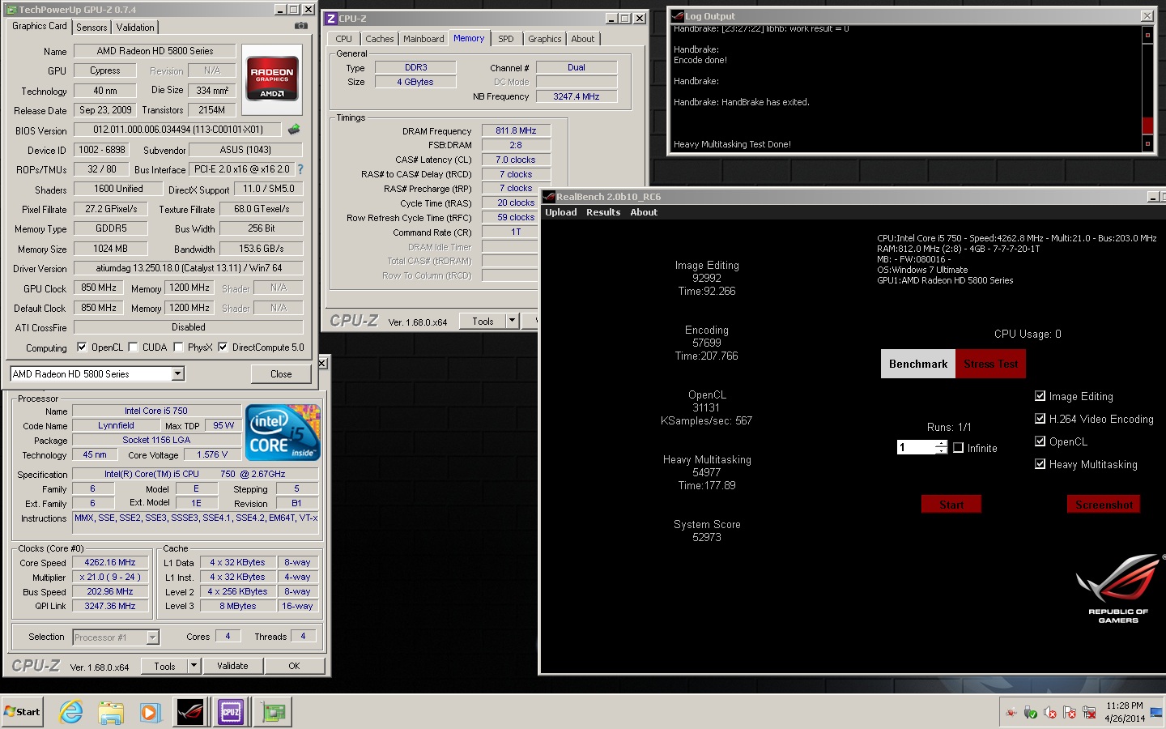Open the Tools dropdown arrow in CPU-Z CPU window
The width and height of the screenshot is (1166, 729).
pos(194,666)
